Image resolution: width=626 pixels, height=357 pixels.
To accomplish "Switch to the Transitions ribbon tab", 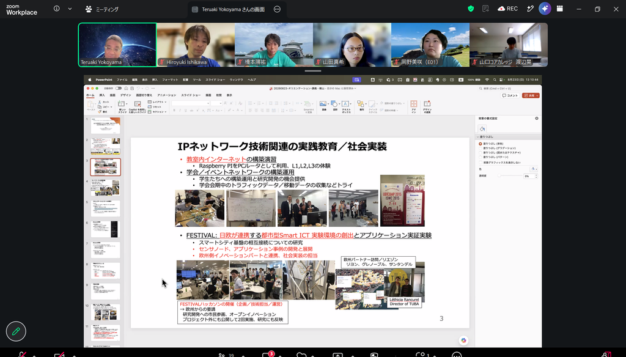I will click(144, 95).
